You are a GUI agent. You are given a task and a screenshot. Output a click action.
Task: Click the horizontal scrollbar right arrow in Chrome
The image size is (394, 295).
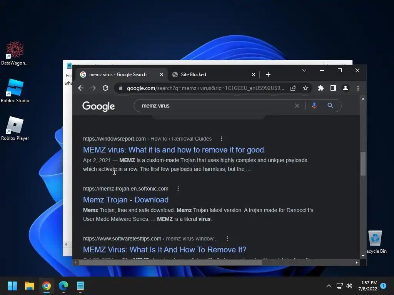[357, 263]
